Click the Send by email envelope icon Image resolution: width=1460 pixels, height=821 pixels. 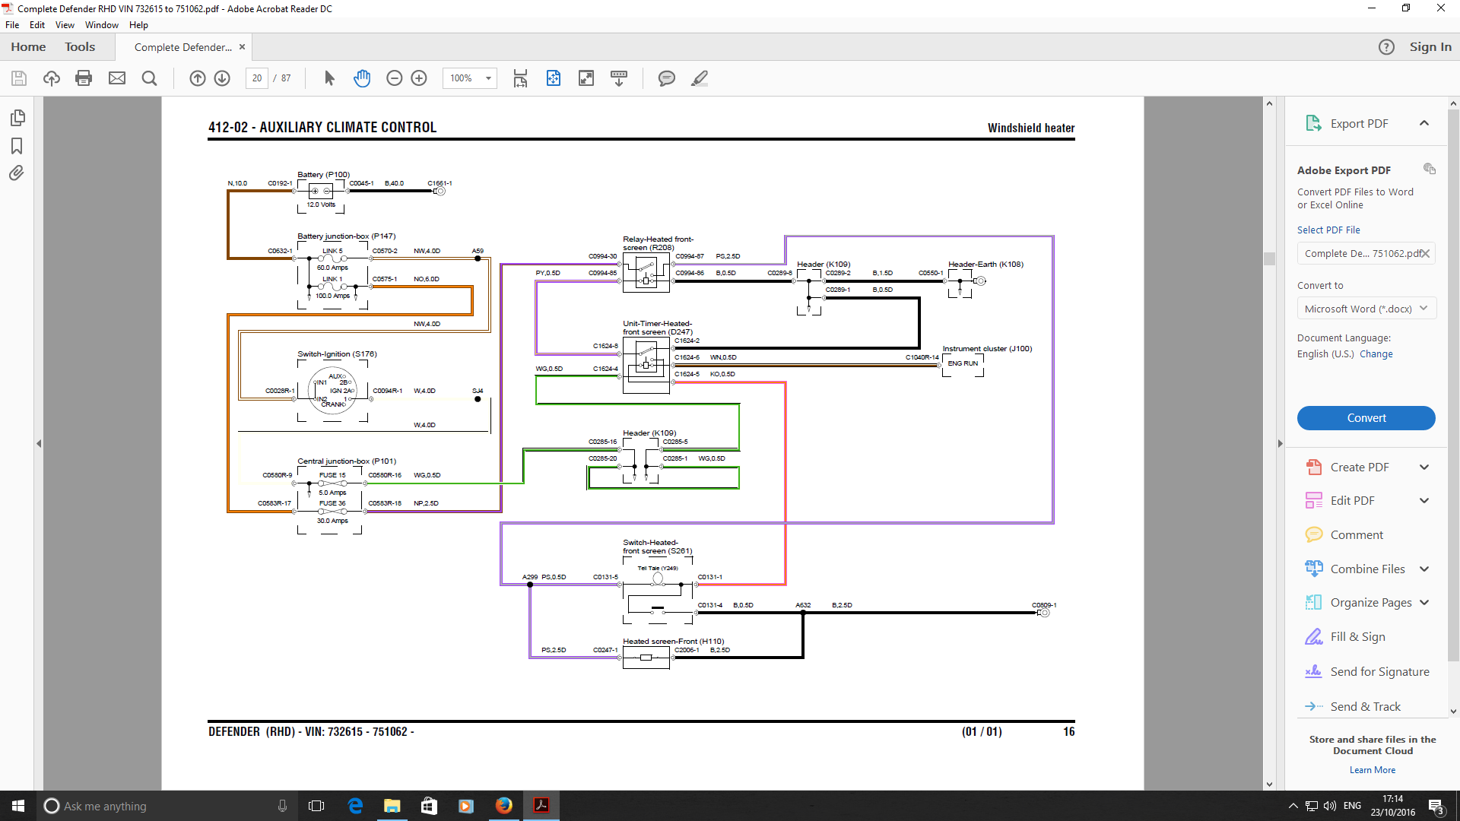tap(117, 78)
